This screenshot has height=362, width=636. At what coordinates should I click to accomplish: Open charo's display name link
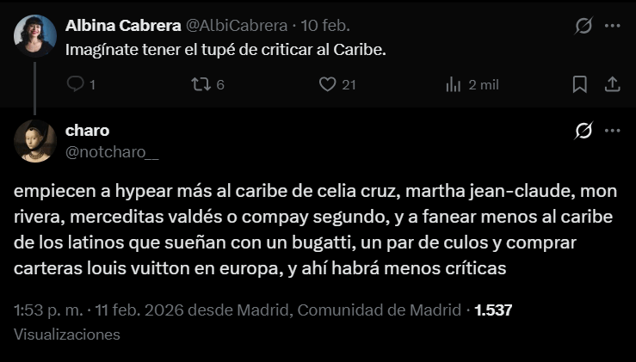(87, 131)
